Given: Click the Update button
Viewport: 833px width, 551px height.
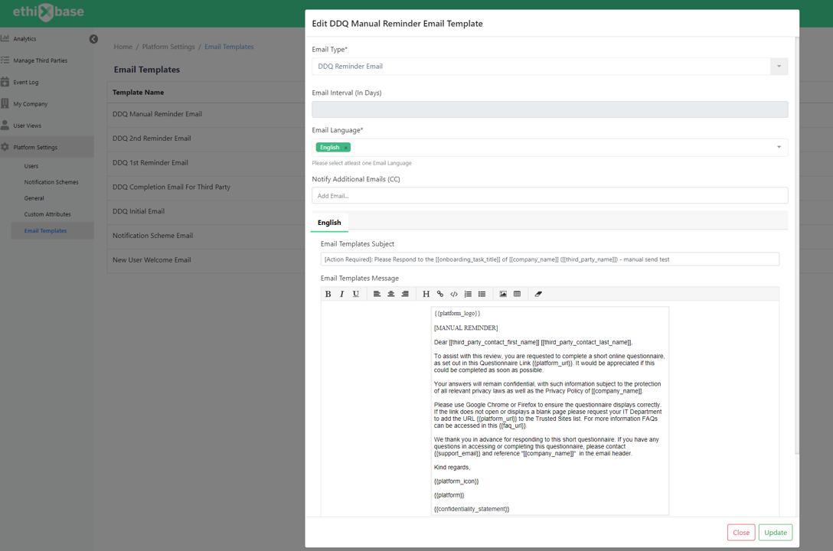Looking at the screenshot, I should (776, 533).
